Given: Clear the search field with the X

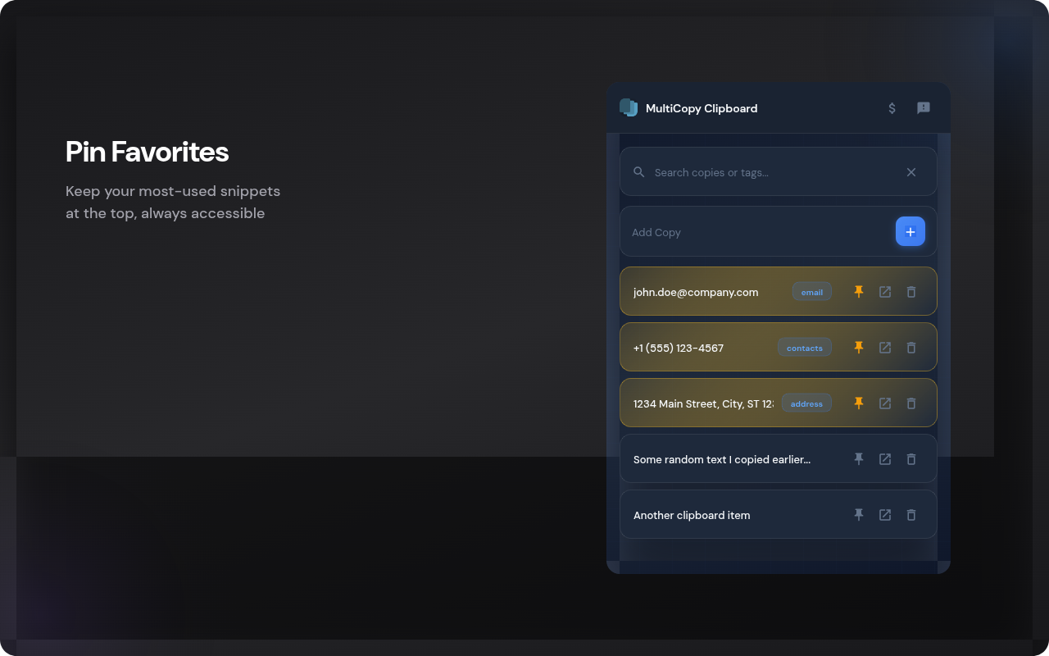Looking at the screenshot, I should pos(911,172).
